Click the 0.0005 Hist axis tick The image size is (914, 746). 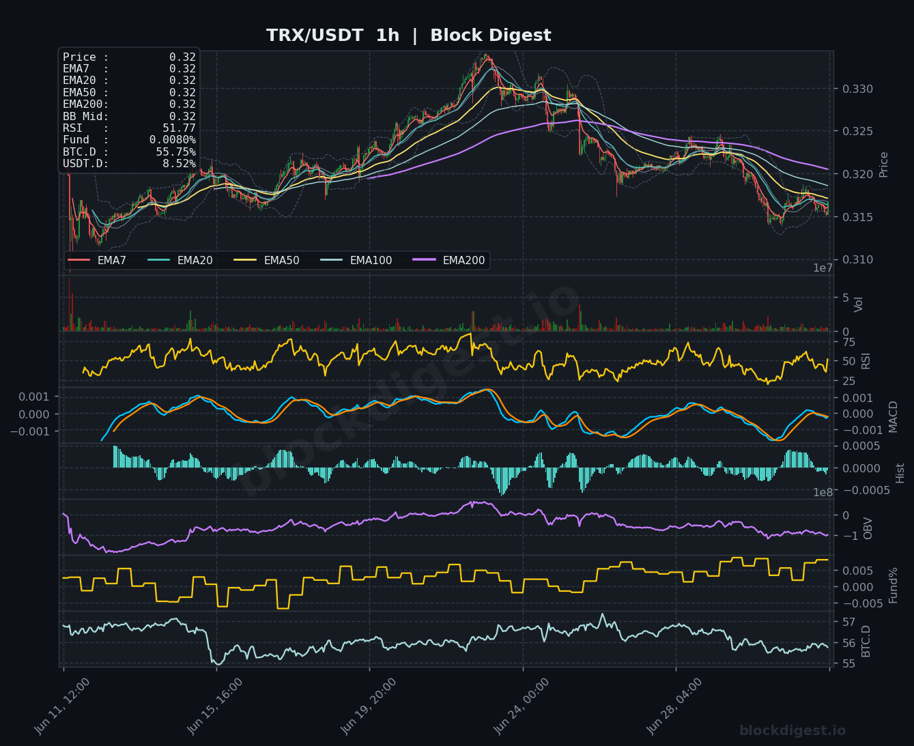pos(863,446)
